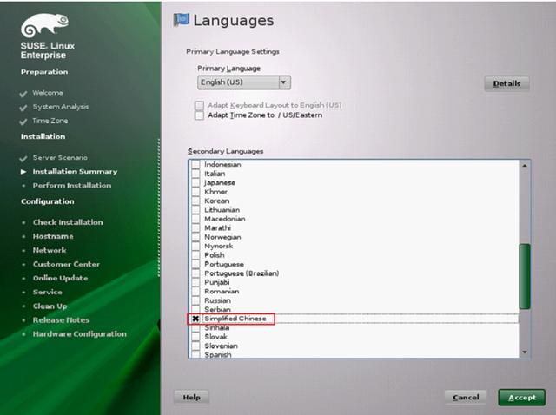
Task: Click the SUSE chameleon logo
Action: point(44,25)
